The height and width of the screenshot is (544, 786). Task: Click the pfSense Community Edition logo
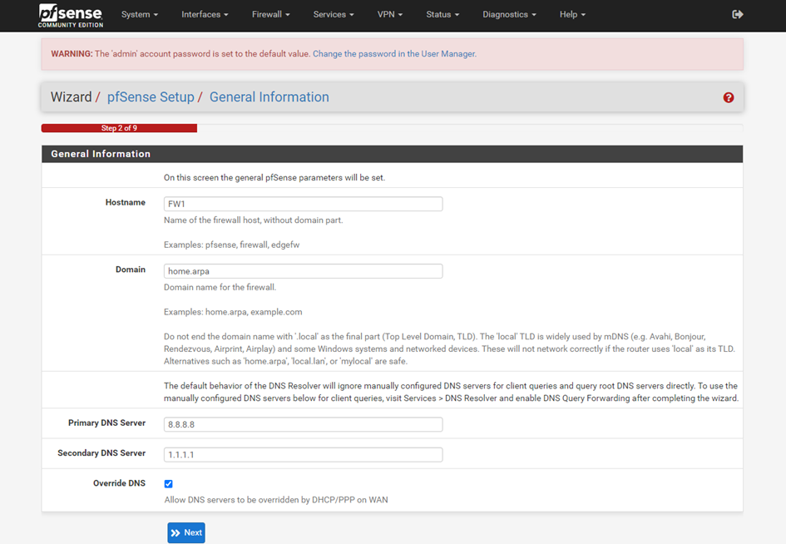(x=71, y=16)
